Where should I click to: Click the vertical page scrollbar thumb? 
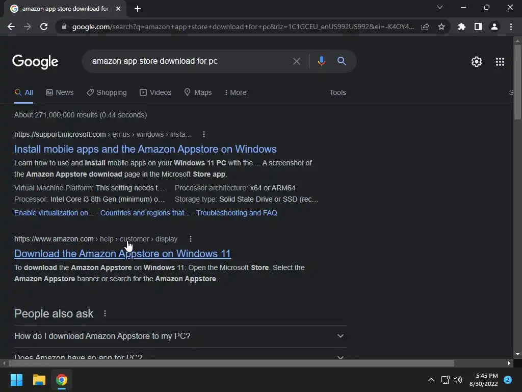(517, 82)
